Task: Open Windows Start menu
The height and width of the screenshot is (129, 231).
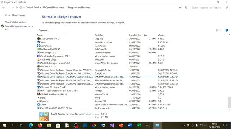Action: pos(4,125)
